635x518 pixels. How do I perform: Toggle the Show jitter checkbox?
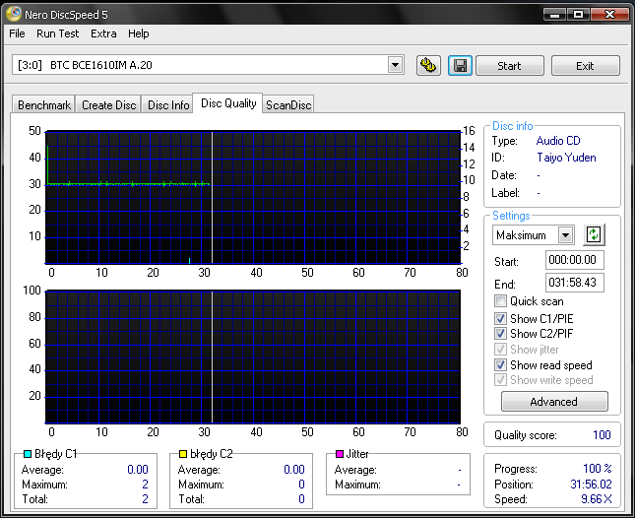click(x=500, y=350)
